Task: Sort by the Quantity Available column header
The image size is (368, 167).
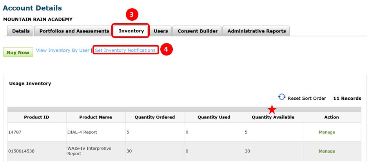Action: pos(273,117)
